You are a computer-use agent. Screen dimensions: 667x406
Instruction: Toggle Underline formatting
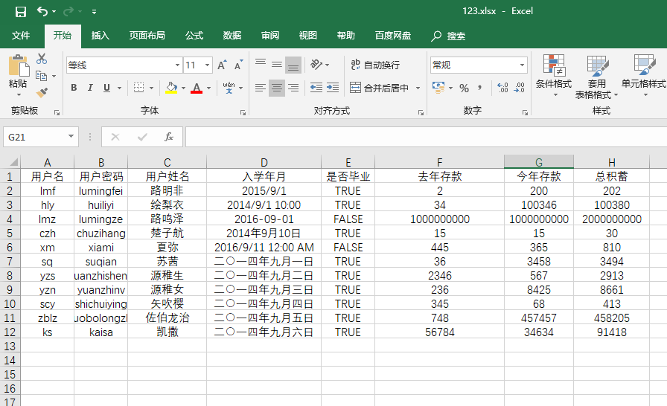[106, 88]
